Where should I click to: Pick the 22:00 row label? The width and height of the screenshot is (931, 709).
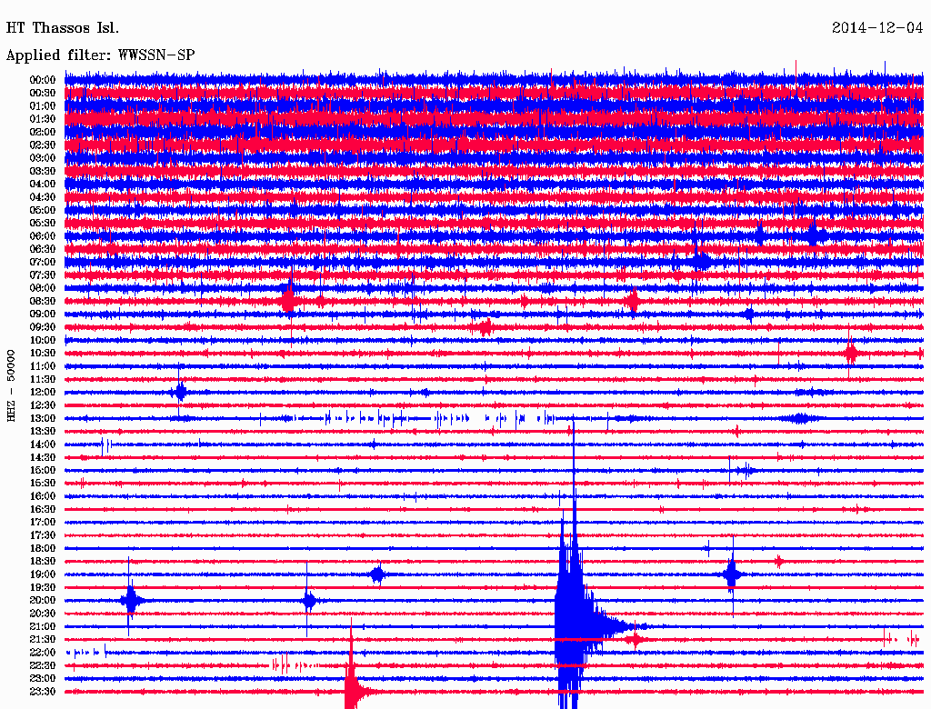[43, 653]
